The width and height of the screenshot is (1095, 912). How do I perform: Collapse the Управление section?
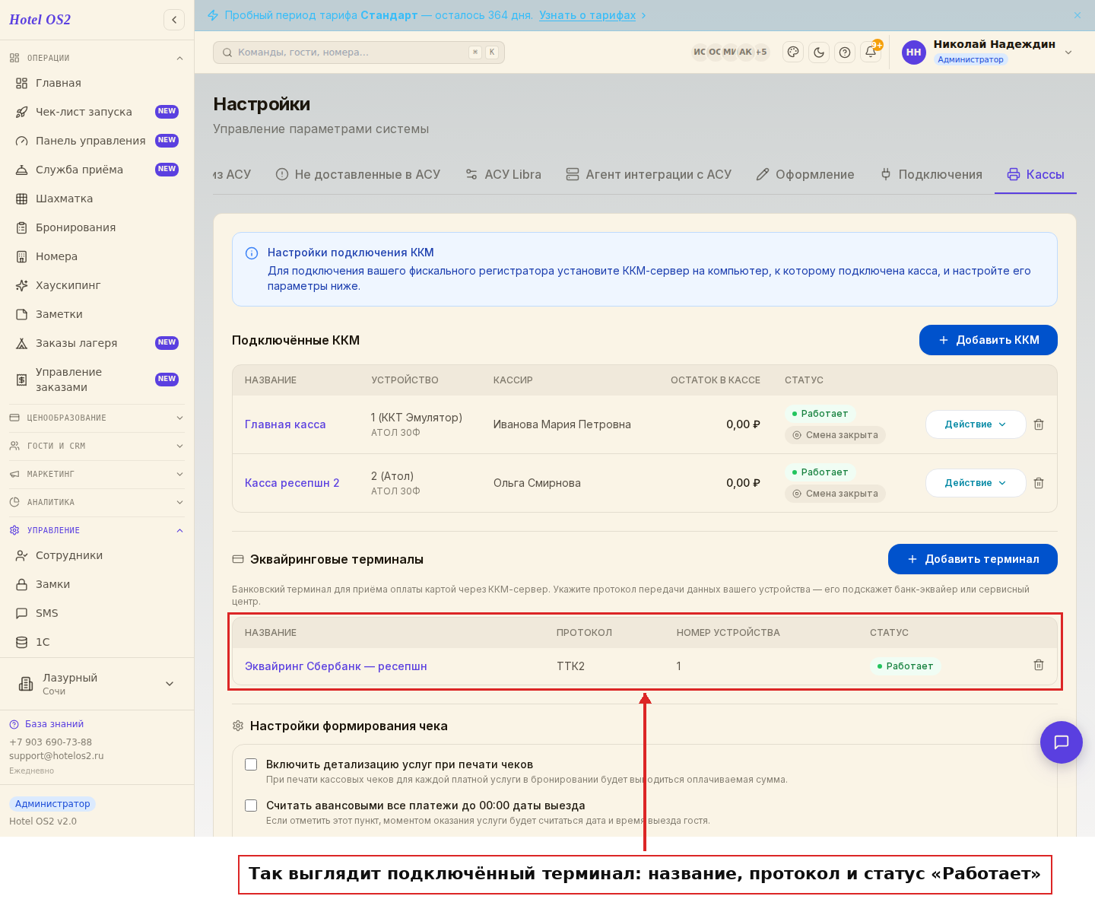97,530
